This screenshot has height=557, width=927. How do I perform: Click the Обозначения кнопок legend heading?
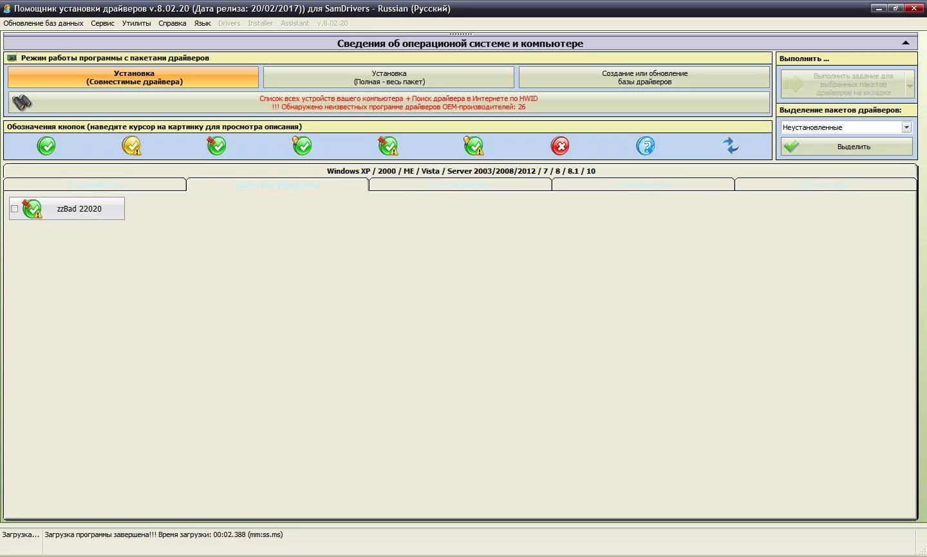point(154,127)
